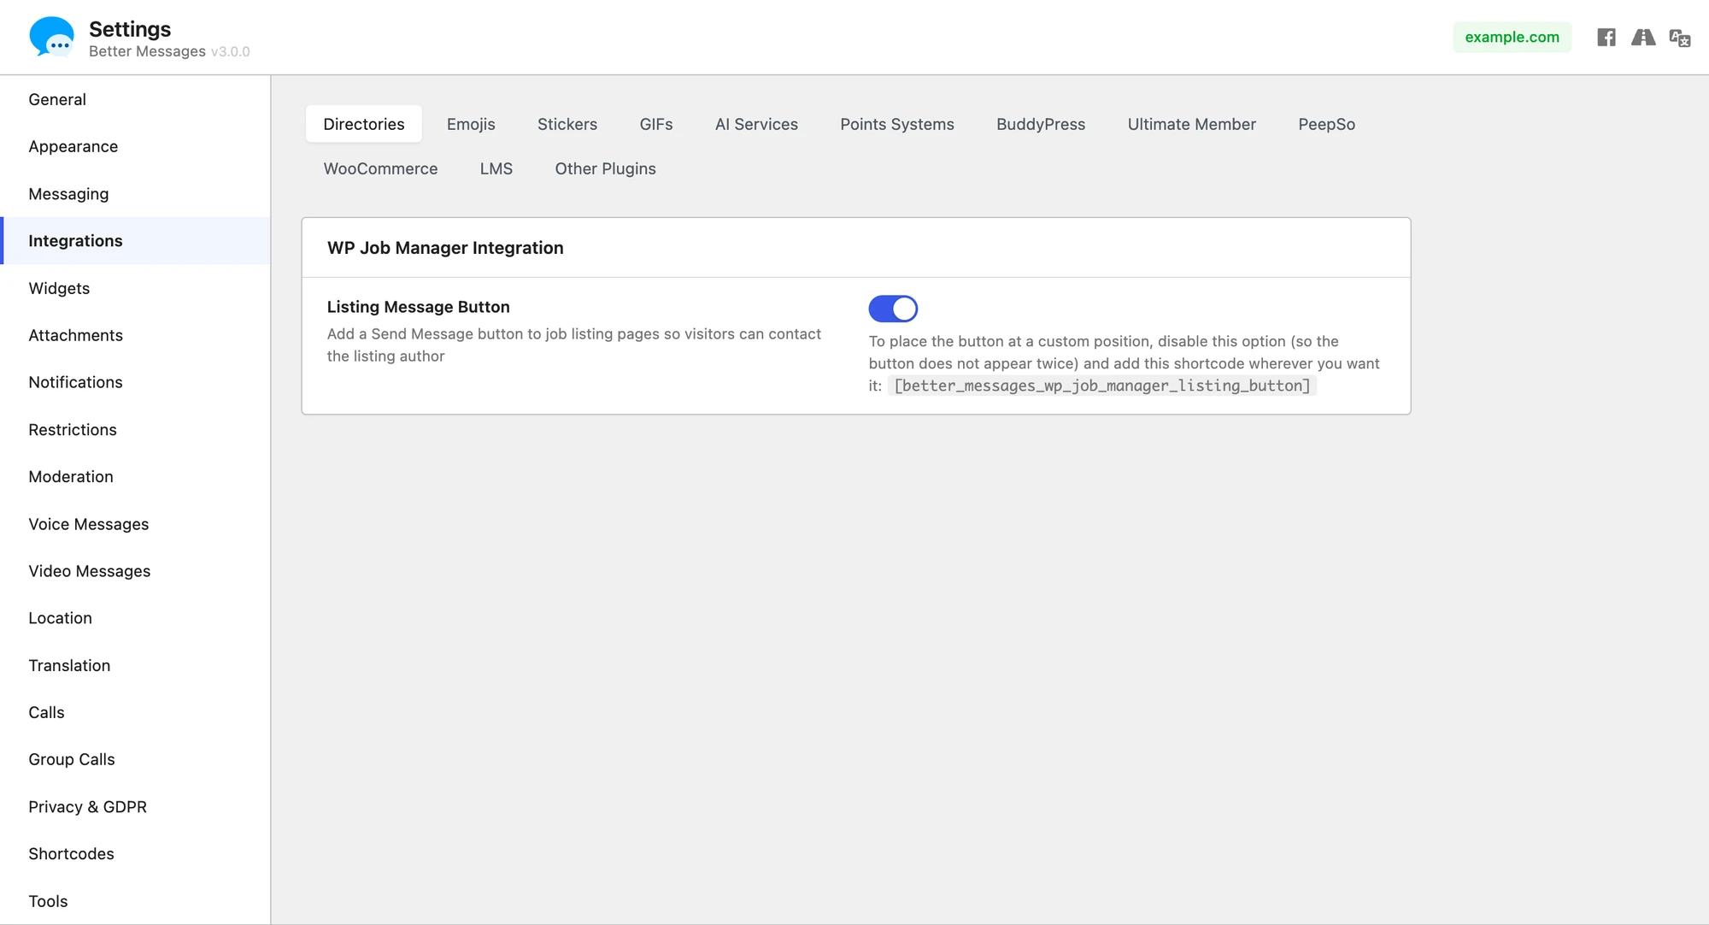Open Moderation in the sidebar
The width and height of the screenshot is (1709, 925).
(135, 477)
